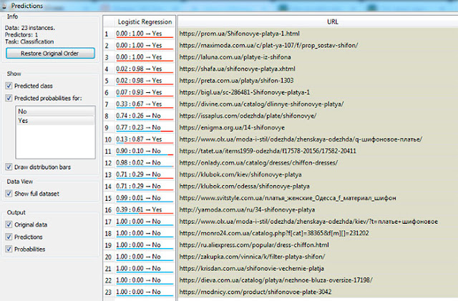Click the klubok.com odessa URL cell

(x=318, y=187)
